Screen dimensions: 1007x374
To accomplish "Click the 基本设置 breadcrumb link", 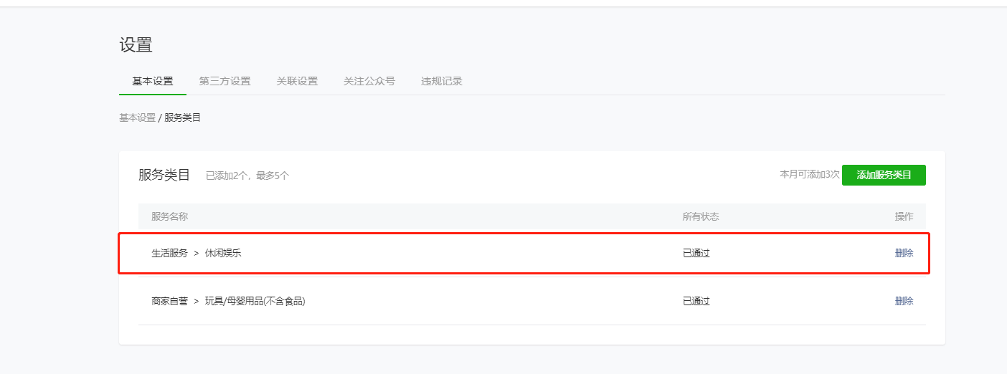I will pos(137,118).
